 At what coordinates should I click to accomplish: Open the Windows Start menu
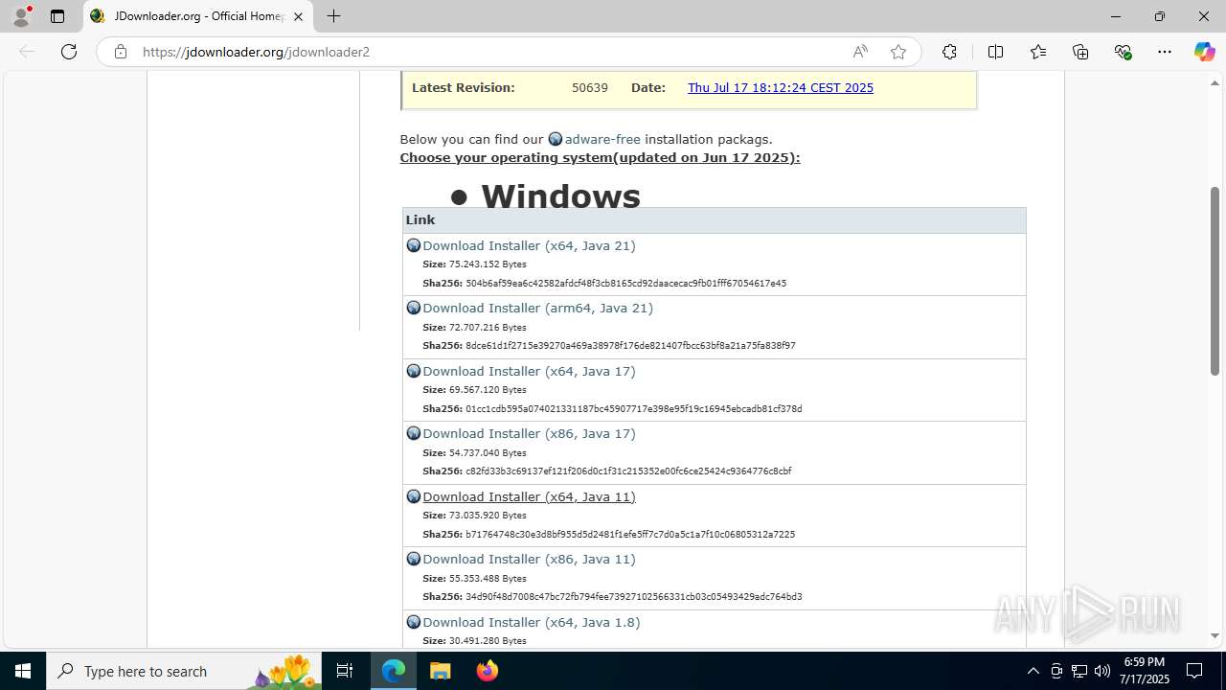pyautogui.click(x=23, y=671)
